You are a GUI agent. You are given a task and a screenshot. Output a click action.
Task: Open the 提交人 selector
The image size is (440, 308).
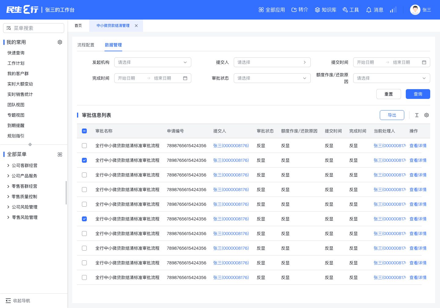pos(272,62)
